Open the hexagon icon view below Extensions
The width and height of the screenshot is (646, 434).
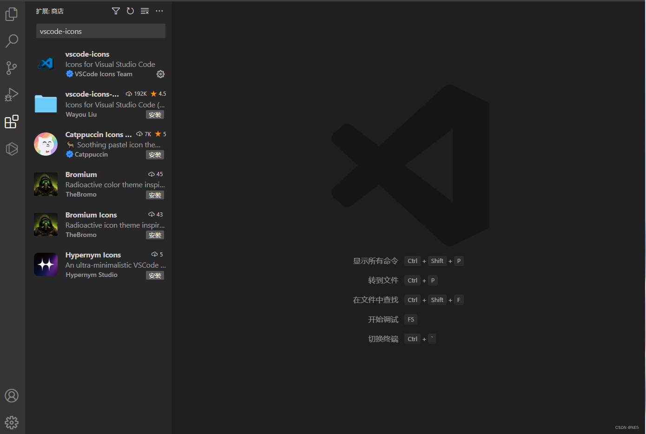(12, 149)
